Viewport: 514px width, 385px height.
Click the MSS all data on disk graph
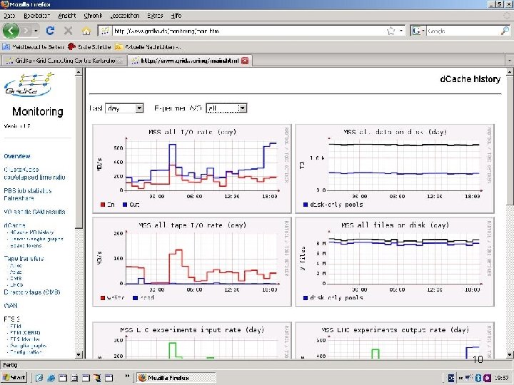click(395, 168)
